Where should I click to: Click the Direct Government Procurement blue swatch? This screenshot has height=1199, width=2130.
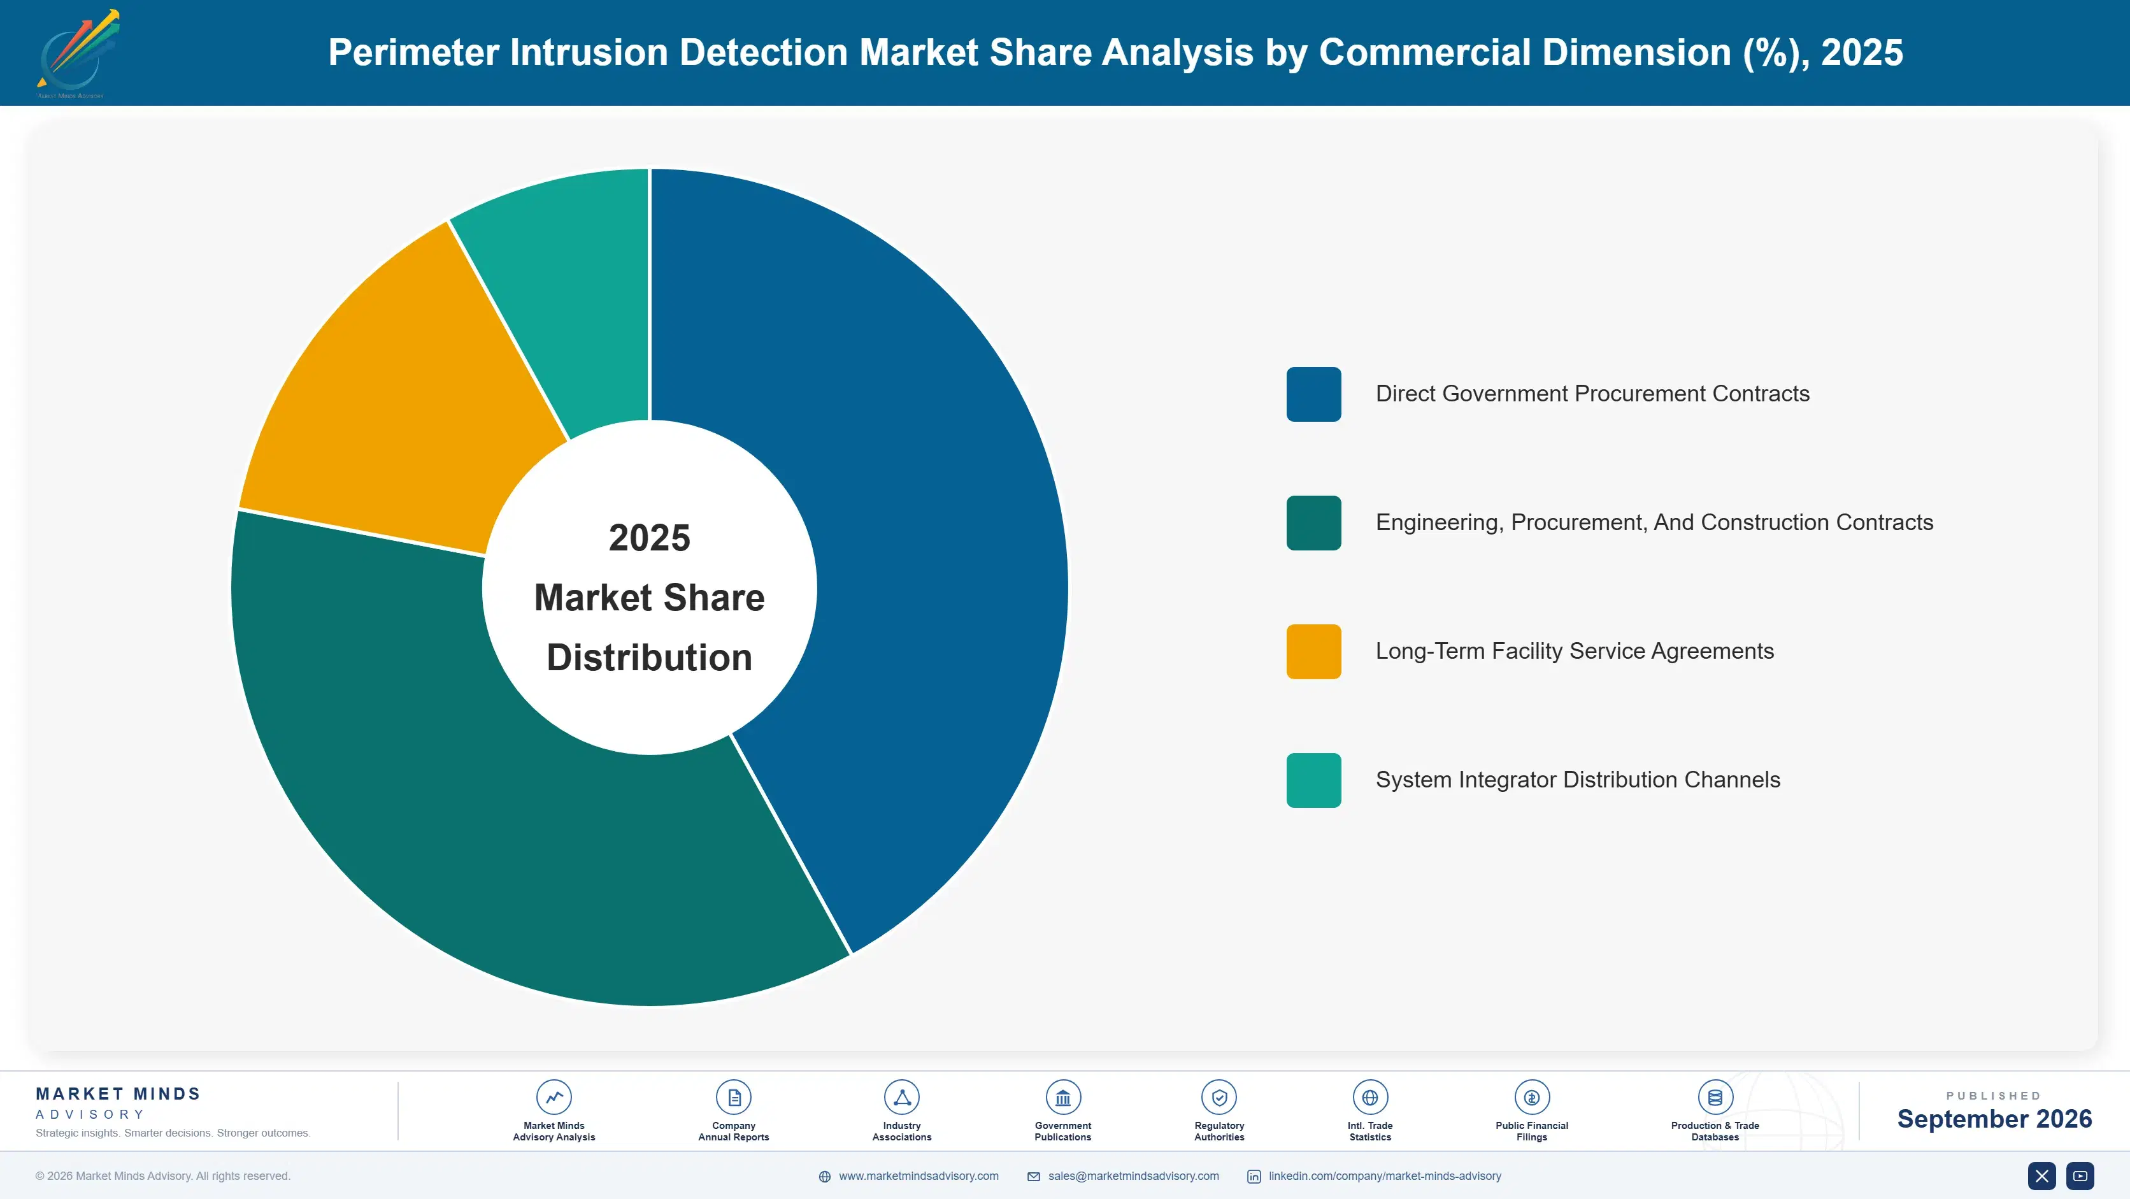tap(1314, 394)
